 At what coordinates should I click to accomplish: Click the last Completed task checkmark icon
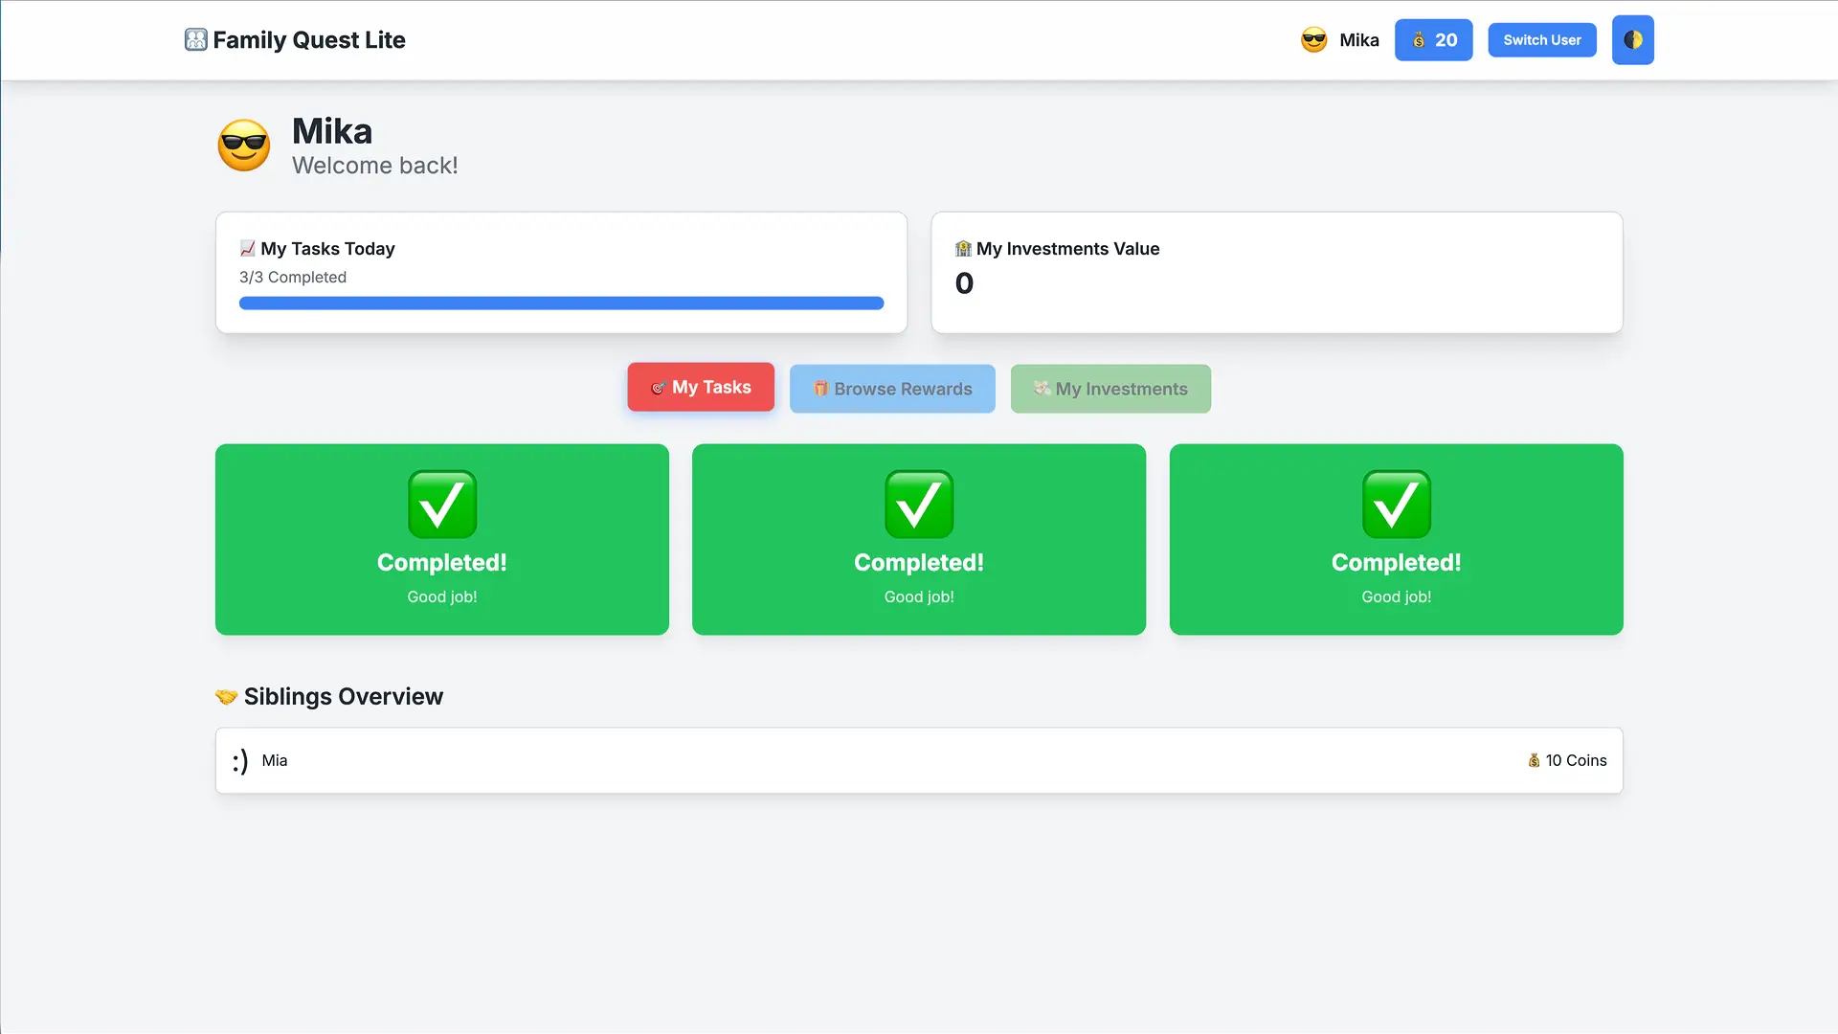(1396, 505)
